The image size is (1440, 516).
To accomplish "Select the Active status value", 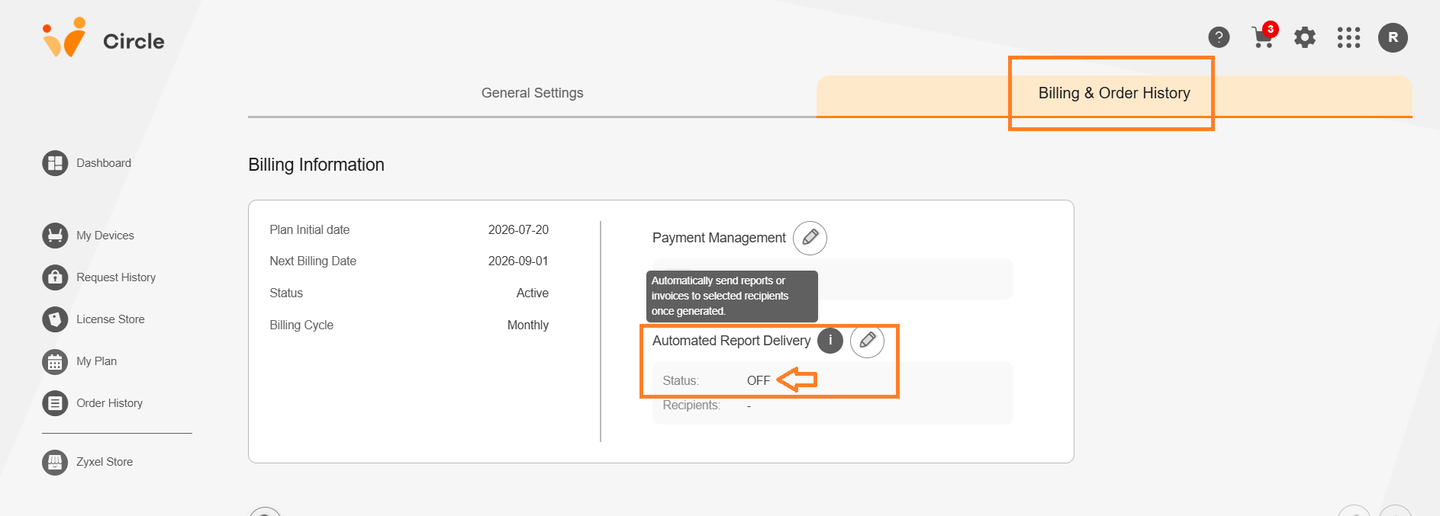I will pyautogui.click(x=533, y=293).
